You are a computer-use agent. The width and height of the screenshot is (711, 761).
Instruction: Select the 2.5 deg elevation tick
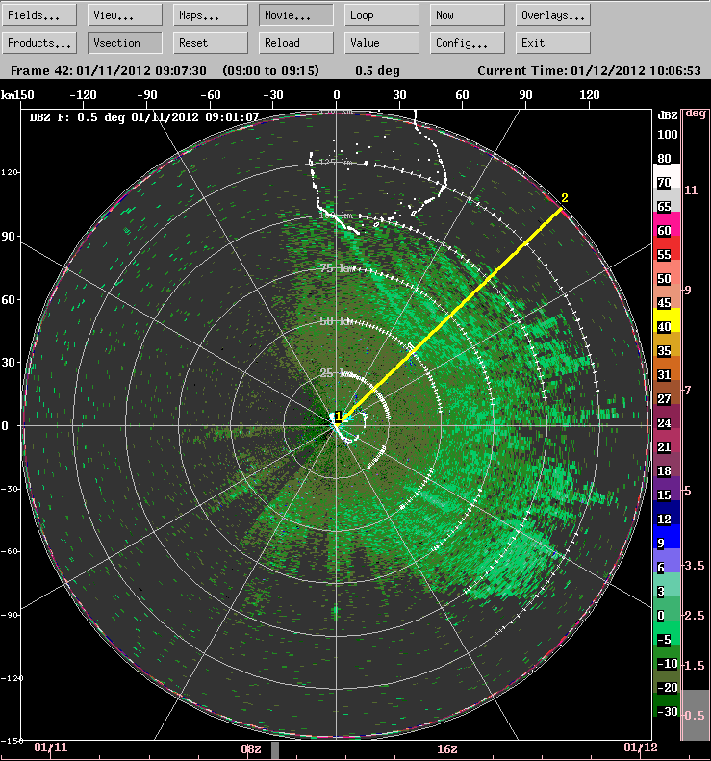pos(695,615)
